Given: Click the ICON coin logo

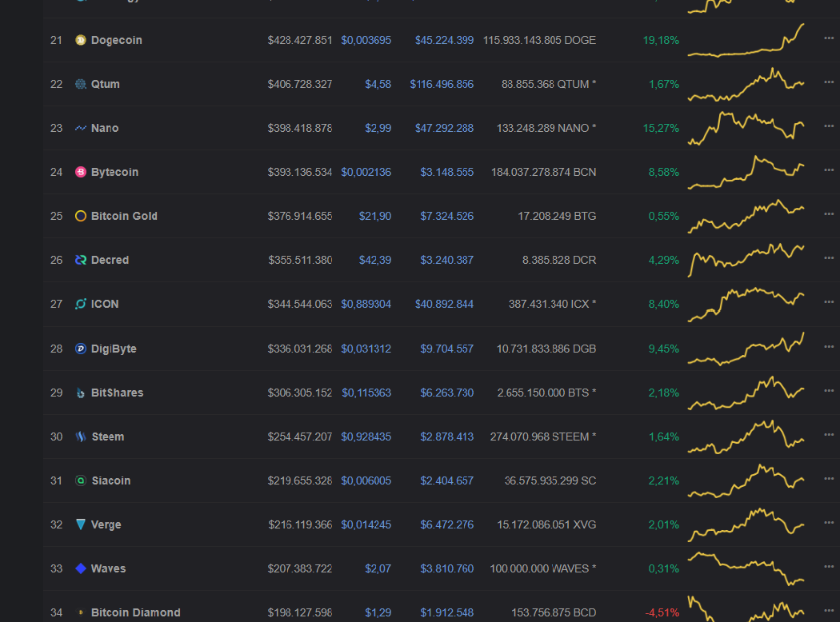Looking at the screenshot, I should click(x=80, y=304).
